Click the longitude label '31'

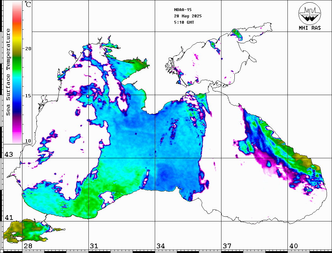[94, 246]
